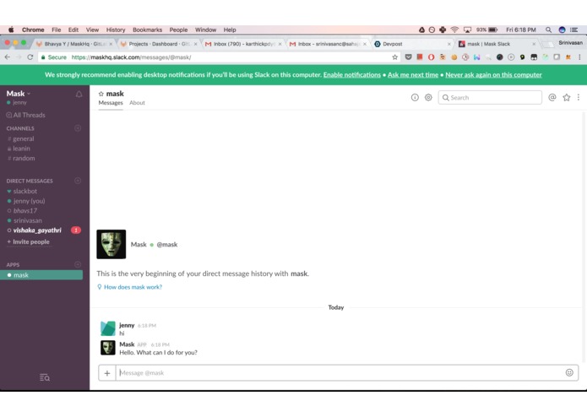The image size is (587, 417).
Task: Open macOS Notification Center icon
Action: [x=573, y=30]
